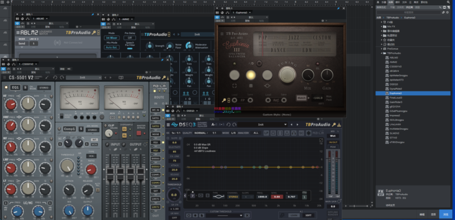This screenshot has width=455, height=220.
Task: Click the LEARN button in DSEQ3
Action: click(x=294, y=215)
